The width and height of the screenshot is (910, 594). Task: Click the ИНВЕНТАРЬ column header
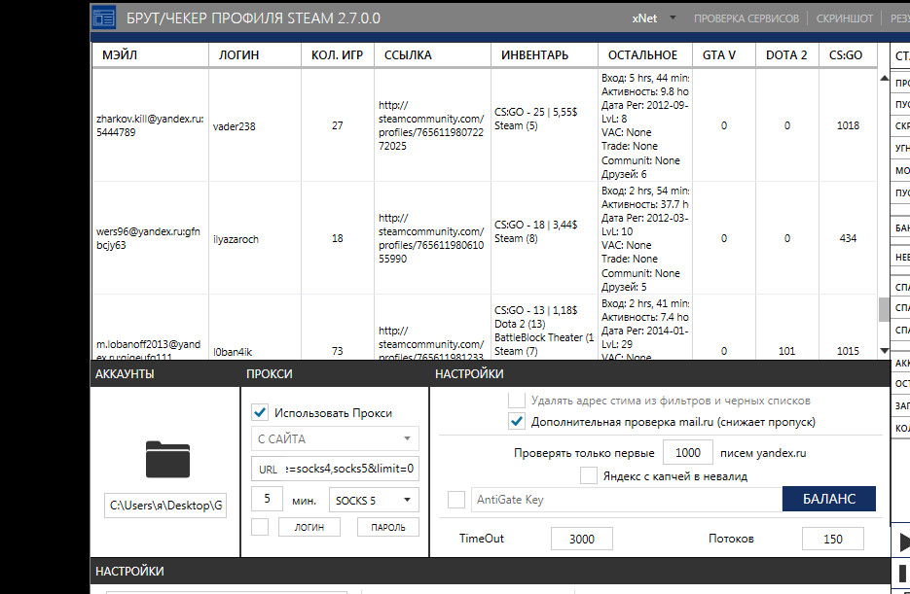click(x=544, y=55)
